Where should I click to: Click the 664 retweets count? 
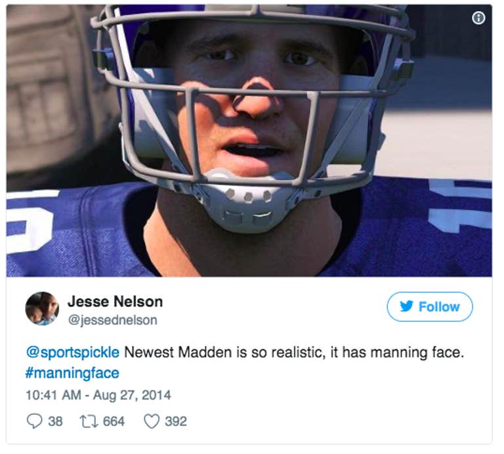pos(114,422)
